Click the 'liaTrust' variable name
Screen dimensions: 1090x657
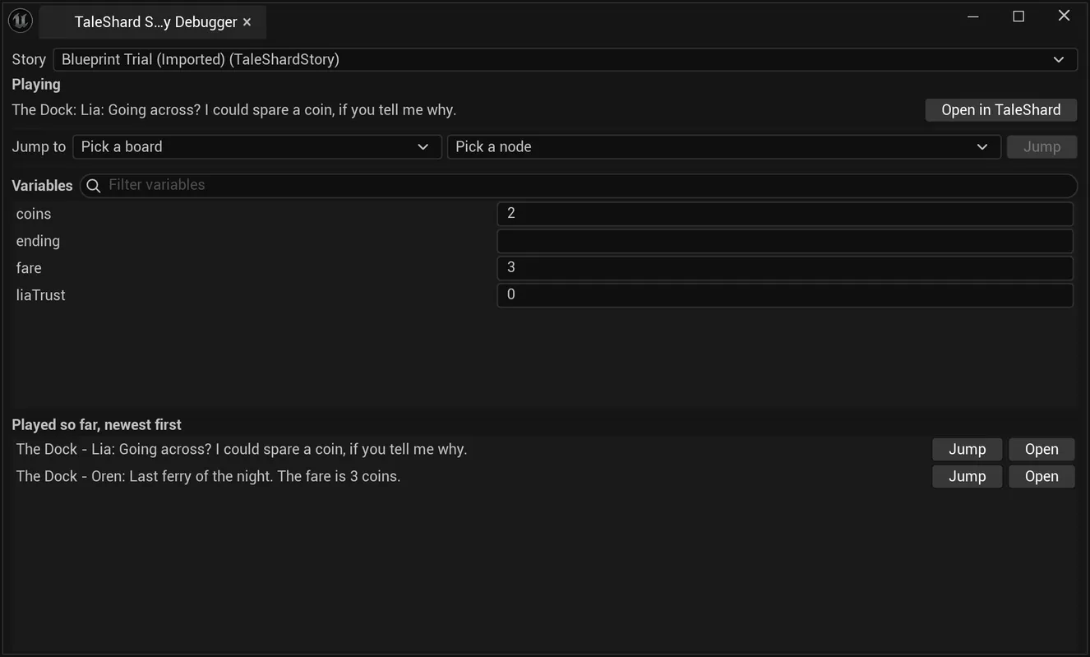click(x=40, y=295)
